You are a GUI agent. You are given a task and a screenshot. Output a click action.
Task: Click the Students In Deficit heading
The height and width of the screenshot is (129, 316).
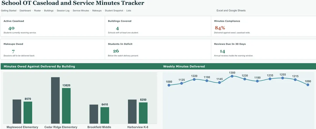point(120,44)
